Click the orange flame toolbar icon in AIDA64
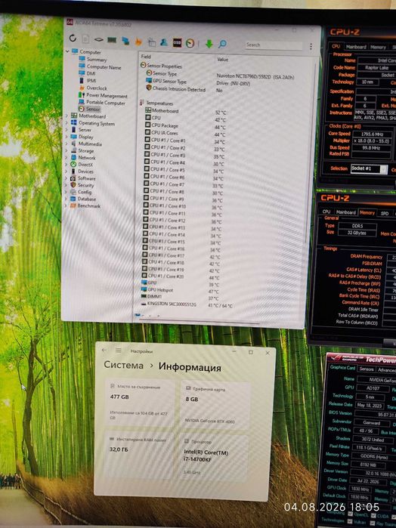The width and height of the screenshot is (396, 528). pyautogui.click(x=138, y=42)
